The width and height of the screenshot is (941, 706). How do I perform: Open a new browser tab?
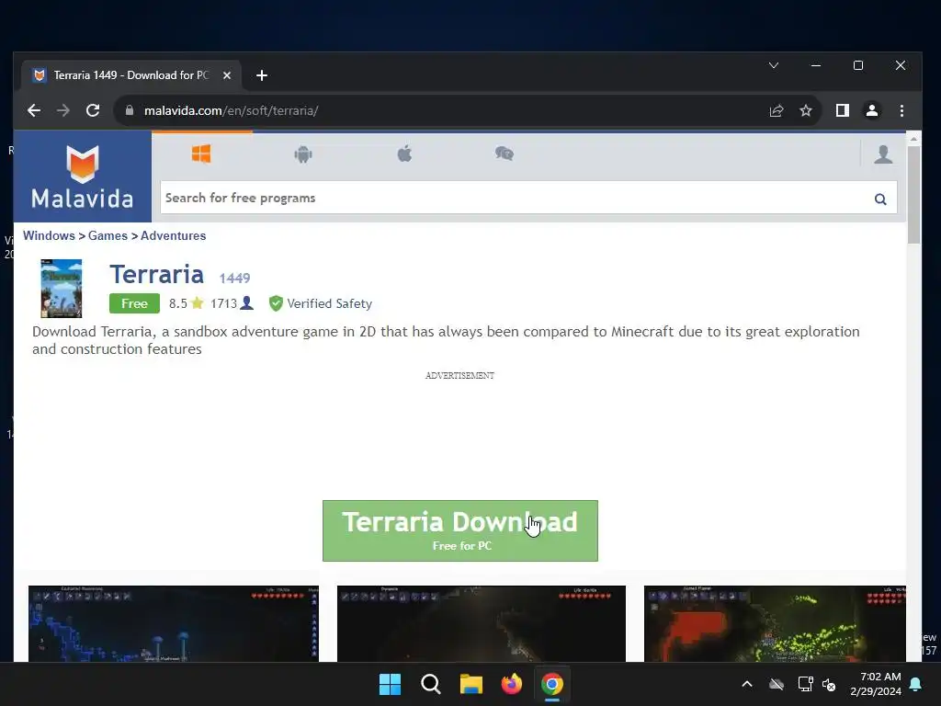(x=262, y=75)
